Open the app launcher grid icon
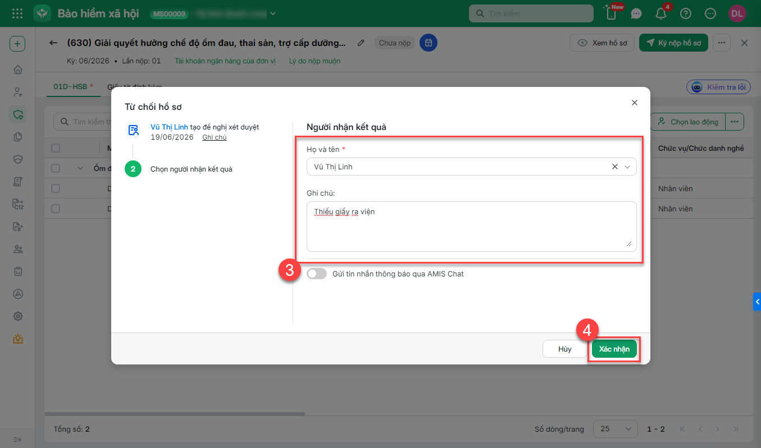The width and height of the screenshot is (761, 448). [17, 13]
